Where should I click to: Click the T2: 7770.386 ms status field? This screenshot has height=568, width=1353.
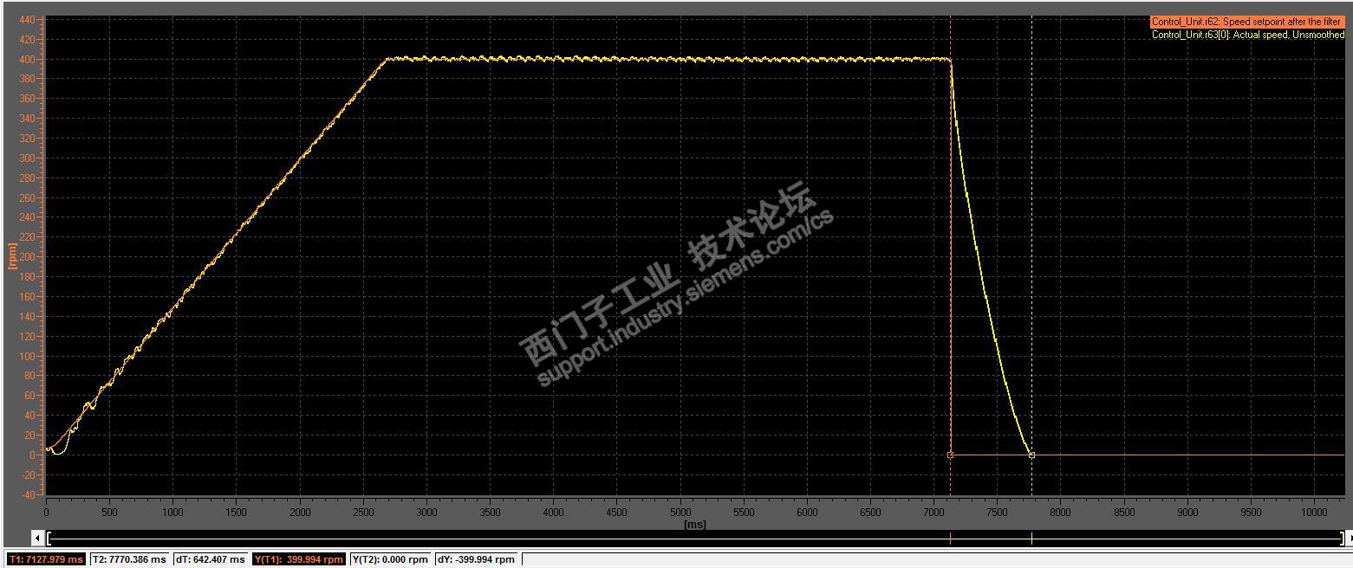coord(129,559)
